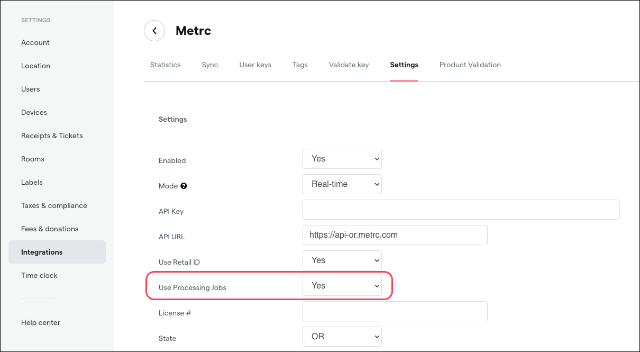Click the License # input field
The image size is (640, 352).
(x=395, y=311)
